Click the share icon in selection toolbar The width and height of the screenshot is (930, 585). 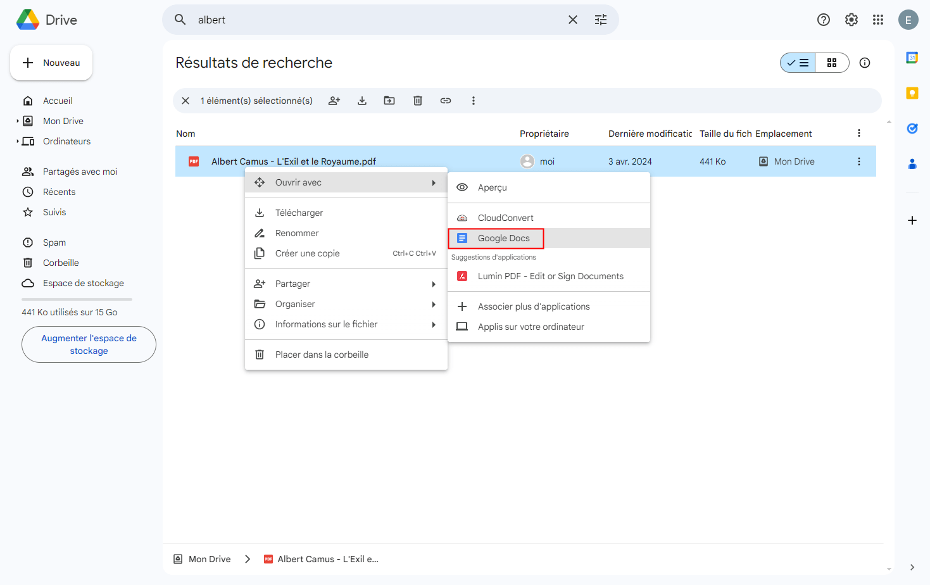pos(334,101)
